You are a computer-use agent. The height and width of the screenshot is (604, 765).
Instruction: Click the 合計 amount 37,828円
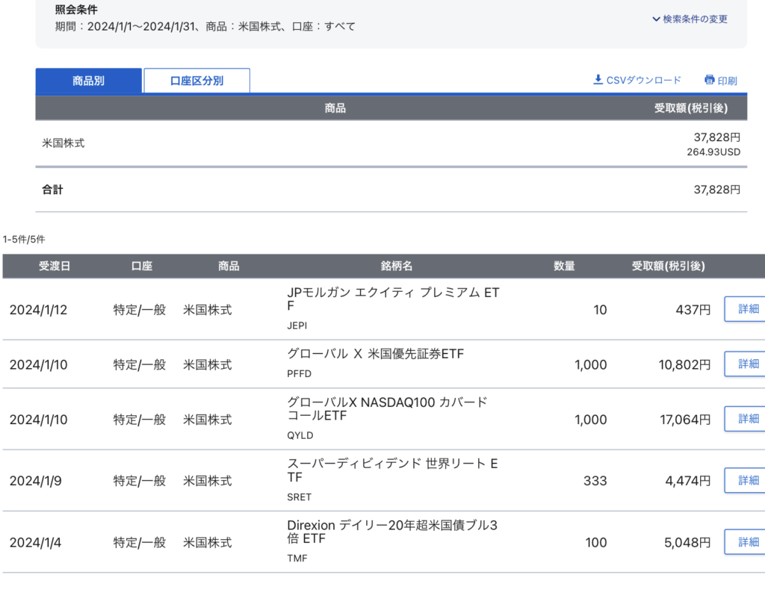click(x=716, y=190)
